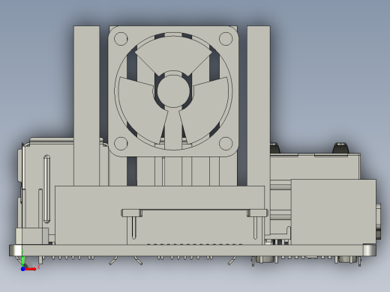This screenshot has height=292, width=390.
Task: Select the blue origin dot of triad
Action: pos(22,269)
